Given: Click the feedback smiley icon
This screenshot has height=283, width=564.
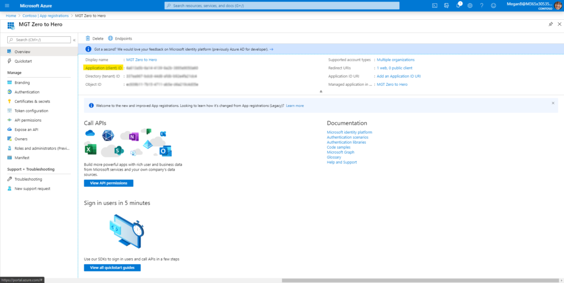Looking at the screenshot, I should (493, 6).
